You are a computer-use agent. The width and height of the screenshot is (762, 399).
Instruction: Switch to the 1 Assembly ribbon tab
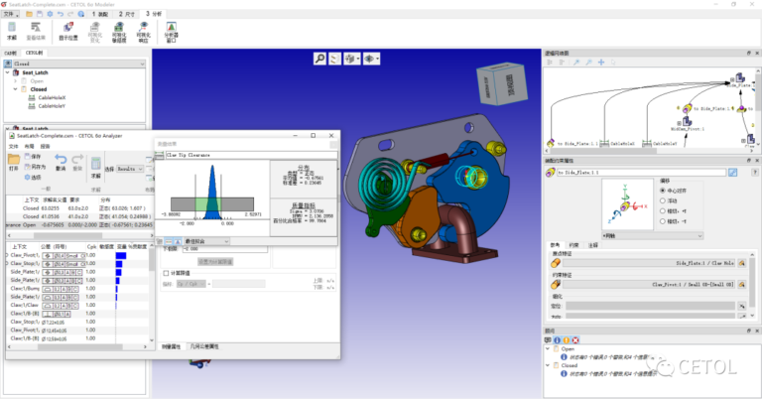click(x=99, y=14)
